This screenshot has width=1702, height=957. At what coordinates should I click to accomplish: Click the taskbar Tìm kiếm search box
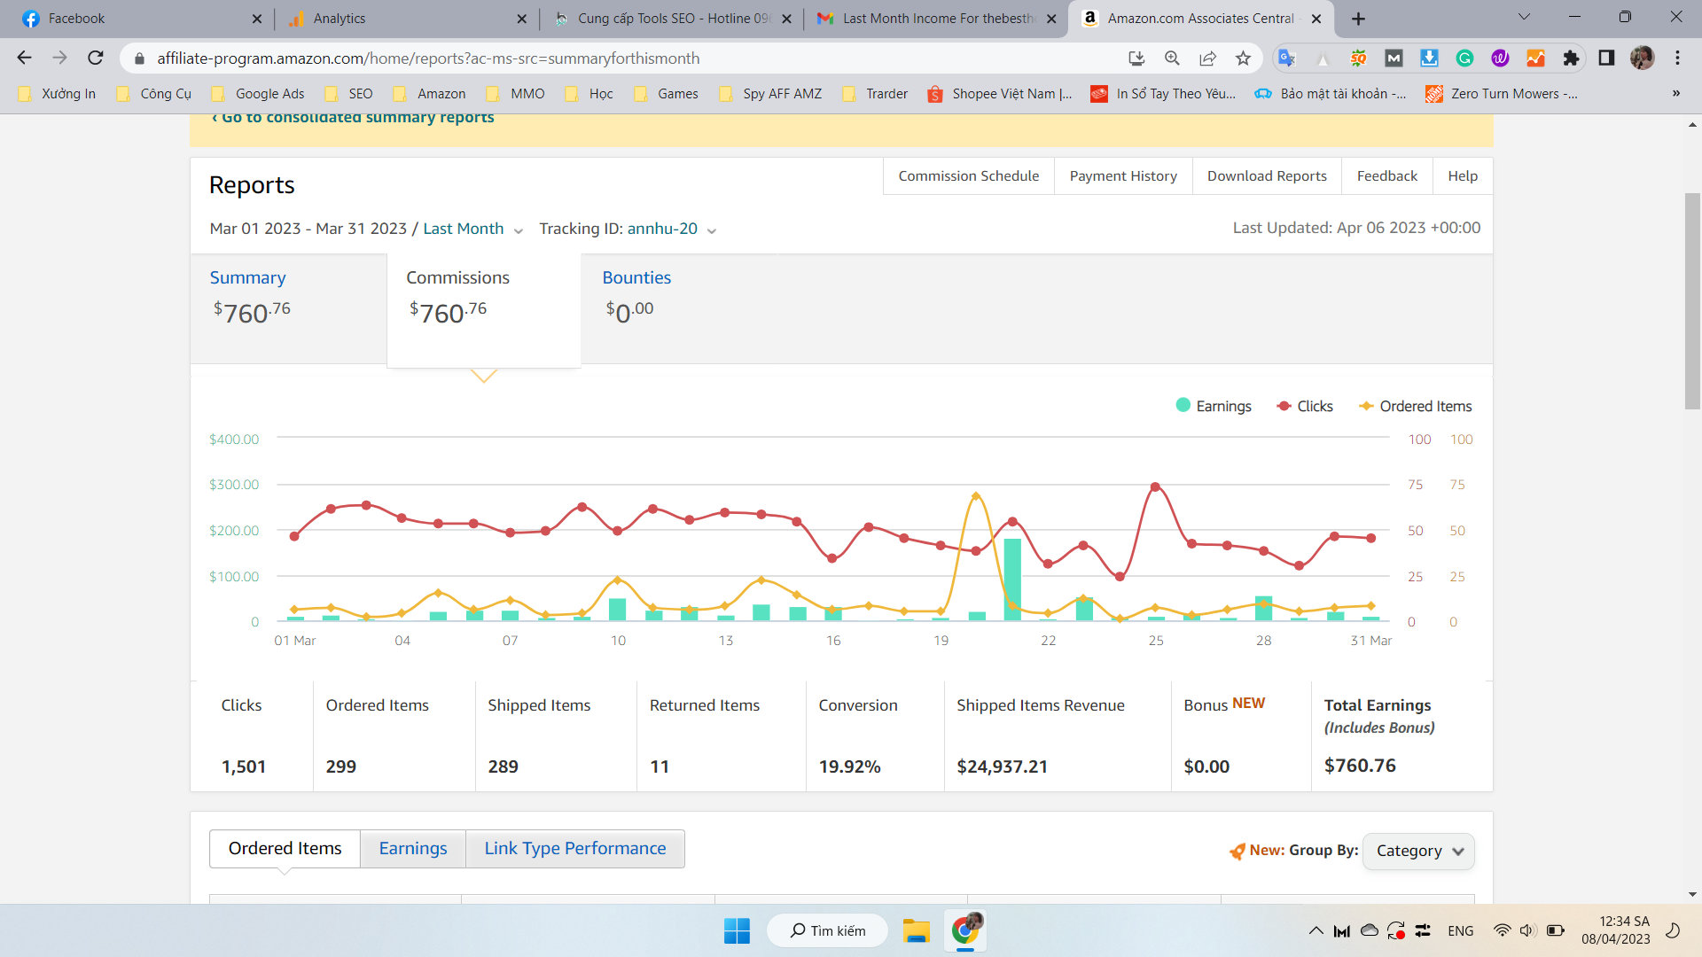click(827, 930)
